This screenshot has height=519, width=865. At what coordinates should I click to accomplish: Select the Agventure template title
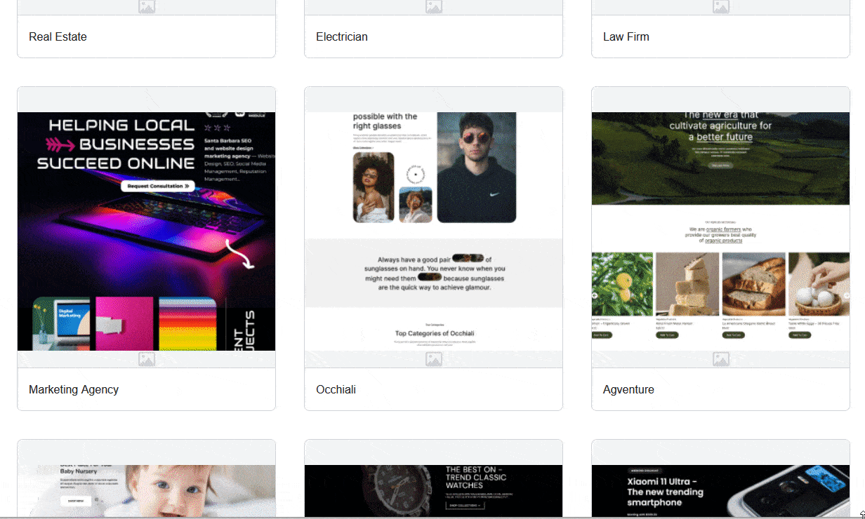coord(628,389)
